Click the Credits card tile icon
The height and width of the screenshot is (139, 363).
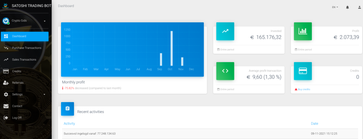[303, 71]
